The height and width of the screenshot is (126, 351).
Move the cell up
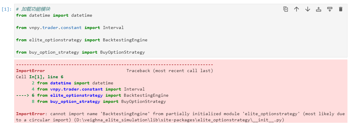point(297,9)
